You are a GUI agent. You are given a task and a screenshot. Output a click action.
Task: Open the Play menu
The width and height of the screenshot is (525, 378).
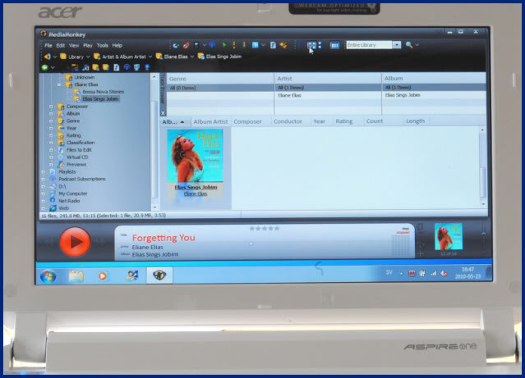pos(88,45)
